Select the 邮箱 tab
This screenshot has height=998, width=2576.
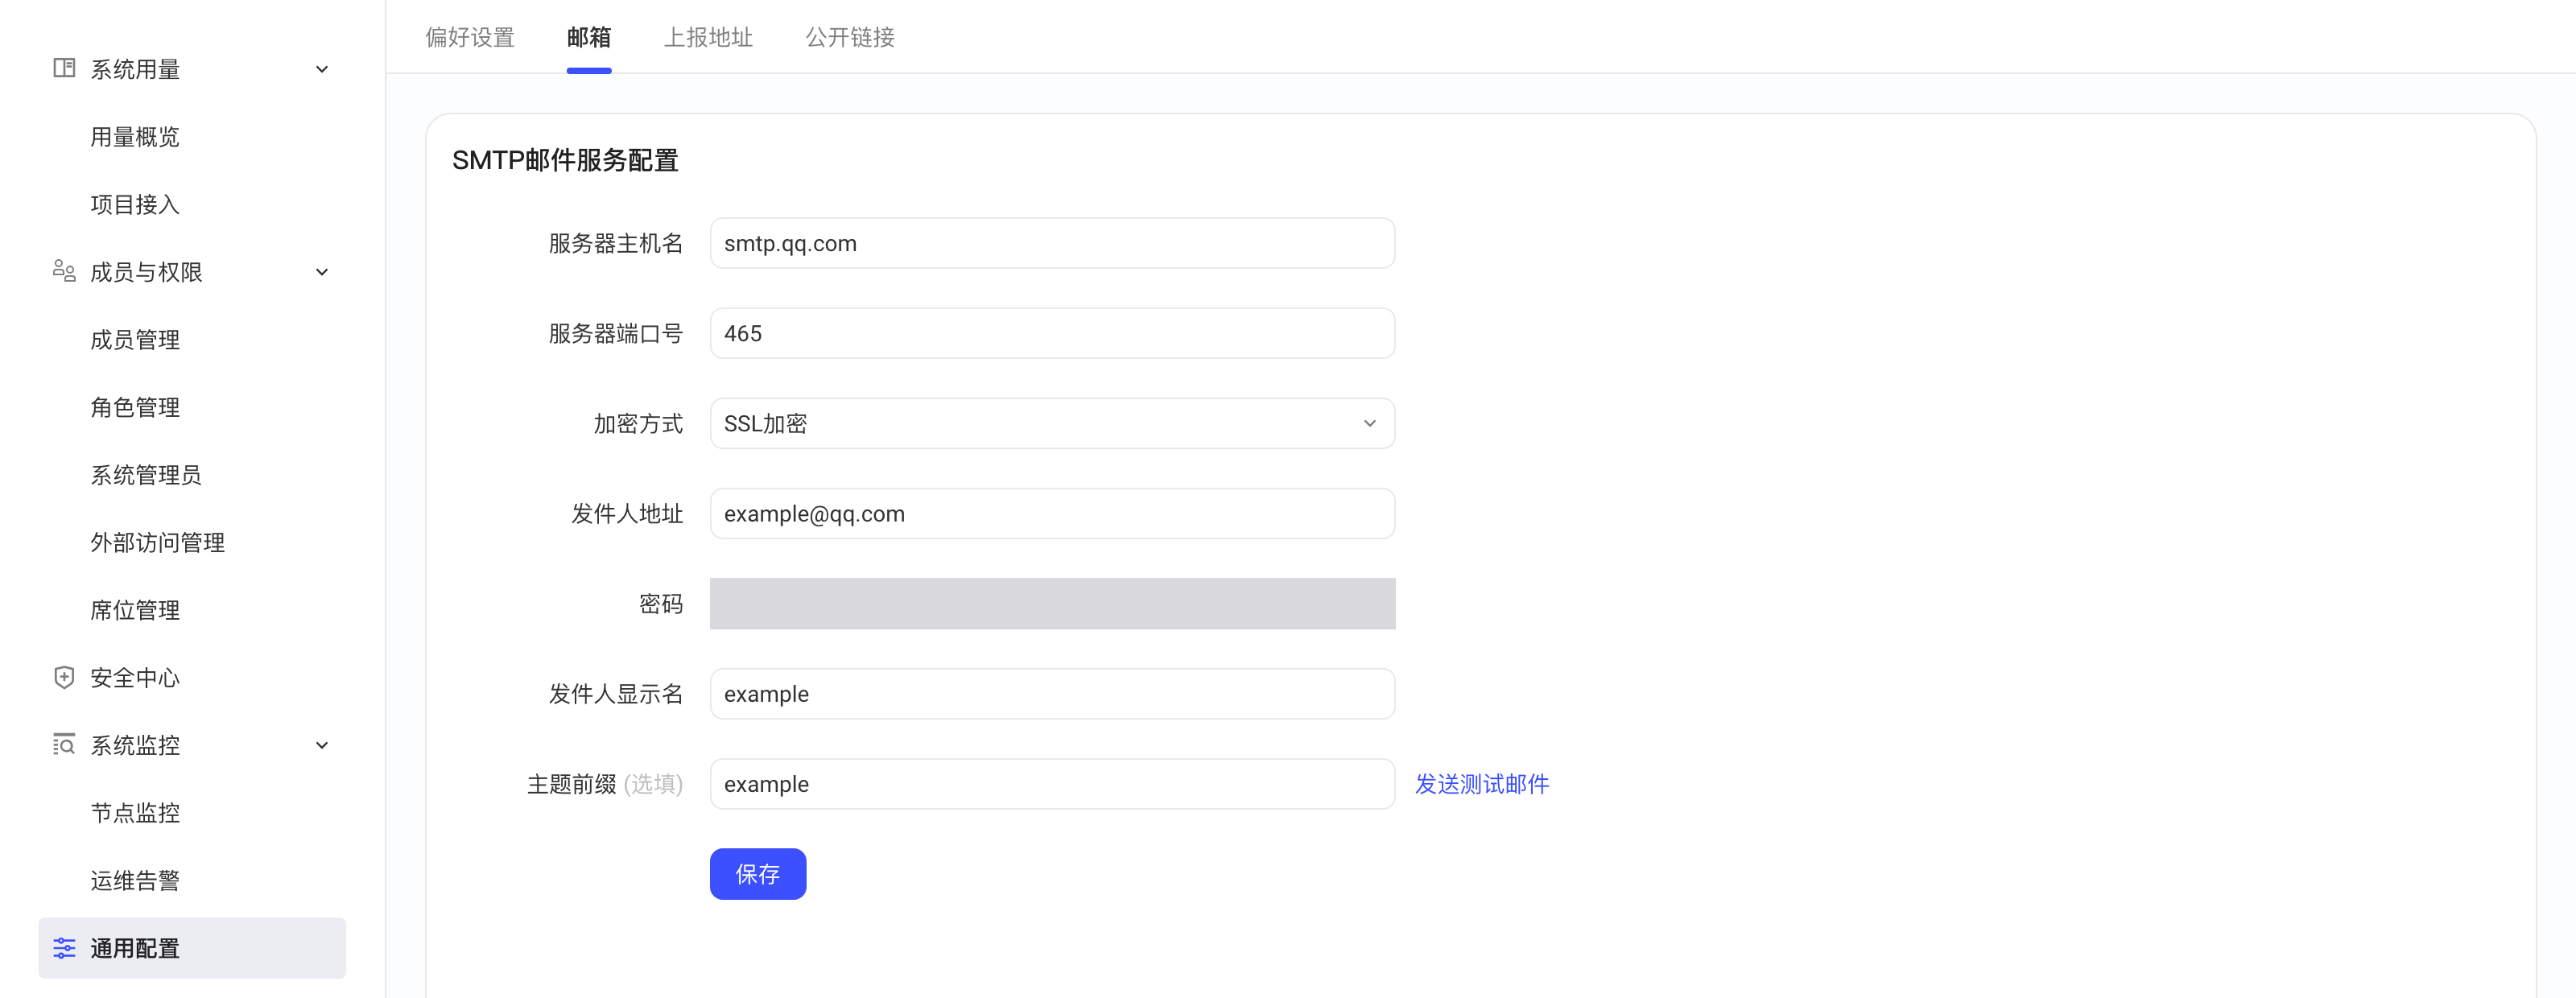point(588,37)
